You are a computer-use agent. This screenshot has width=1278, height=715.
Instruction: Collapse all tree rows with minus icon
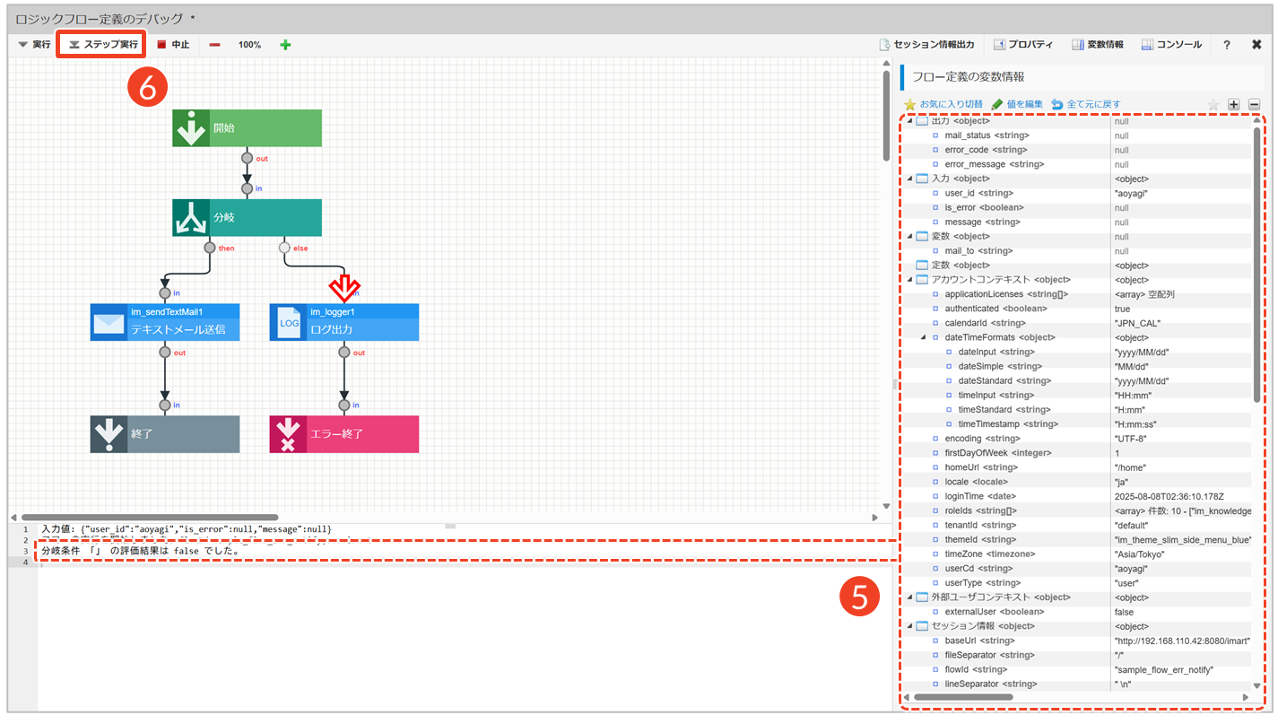(1254, 104)
